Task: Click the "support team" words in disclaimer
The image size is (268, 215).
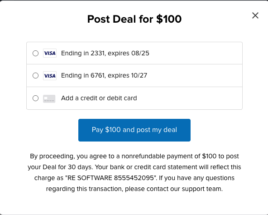Action: [201, 189]
